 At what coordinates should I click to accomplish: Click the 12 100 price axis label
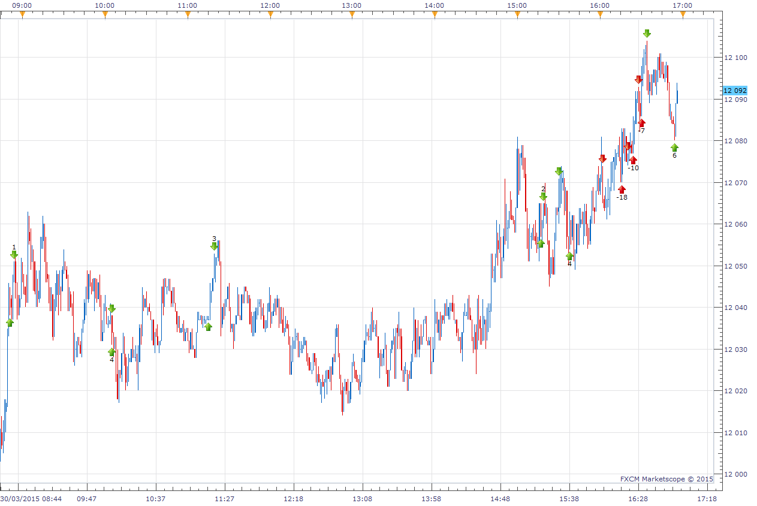point(735,58)
